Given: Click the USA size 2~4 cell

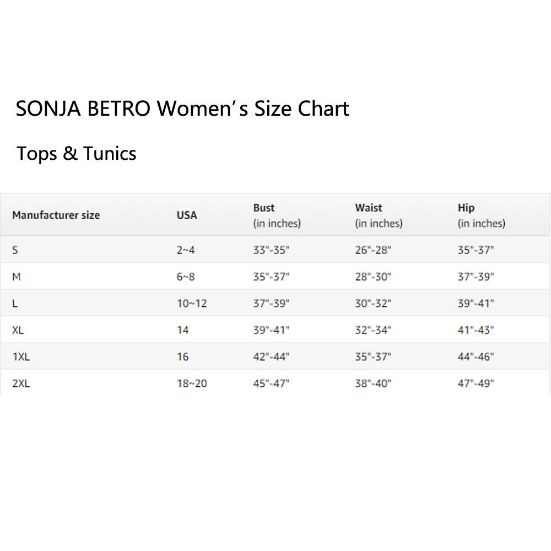Looking at the screenshot, I should coord(186,250).
